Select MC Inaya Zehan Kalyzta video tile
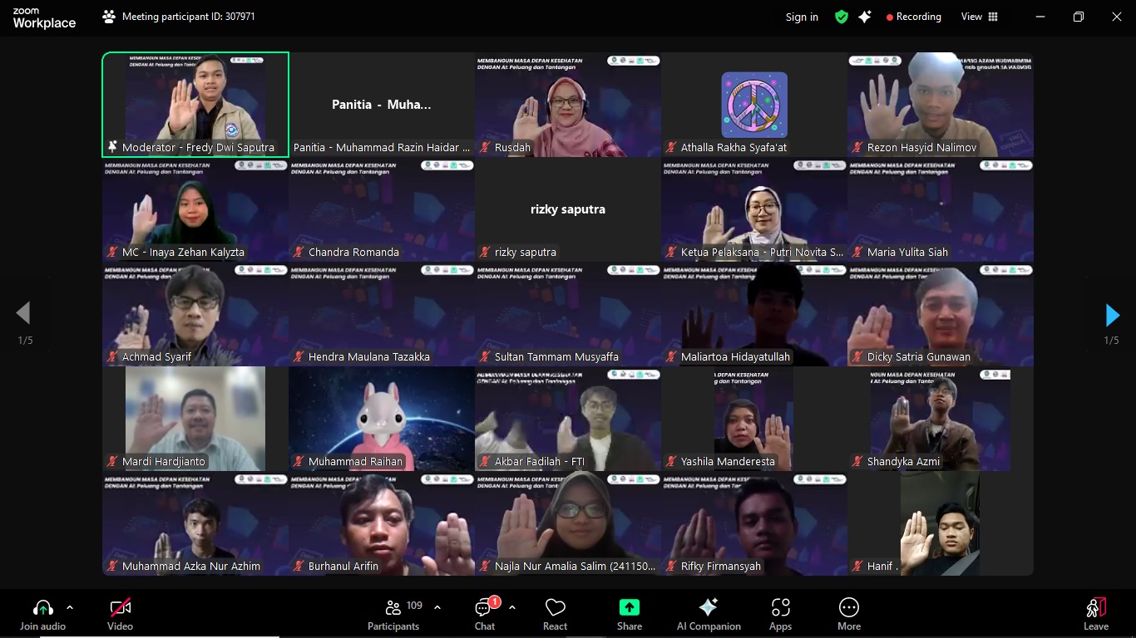1136x638 pixels. 195,210
